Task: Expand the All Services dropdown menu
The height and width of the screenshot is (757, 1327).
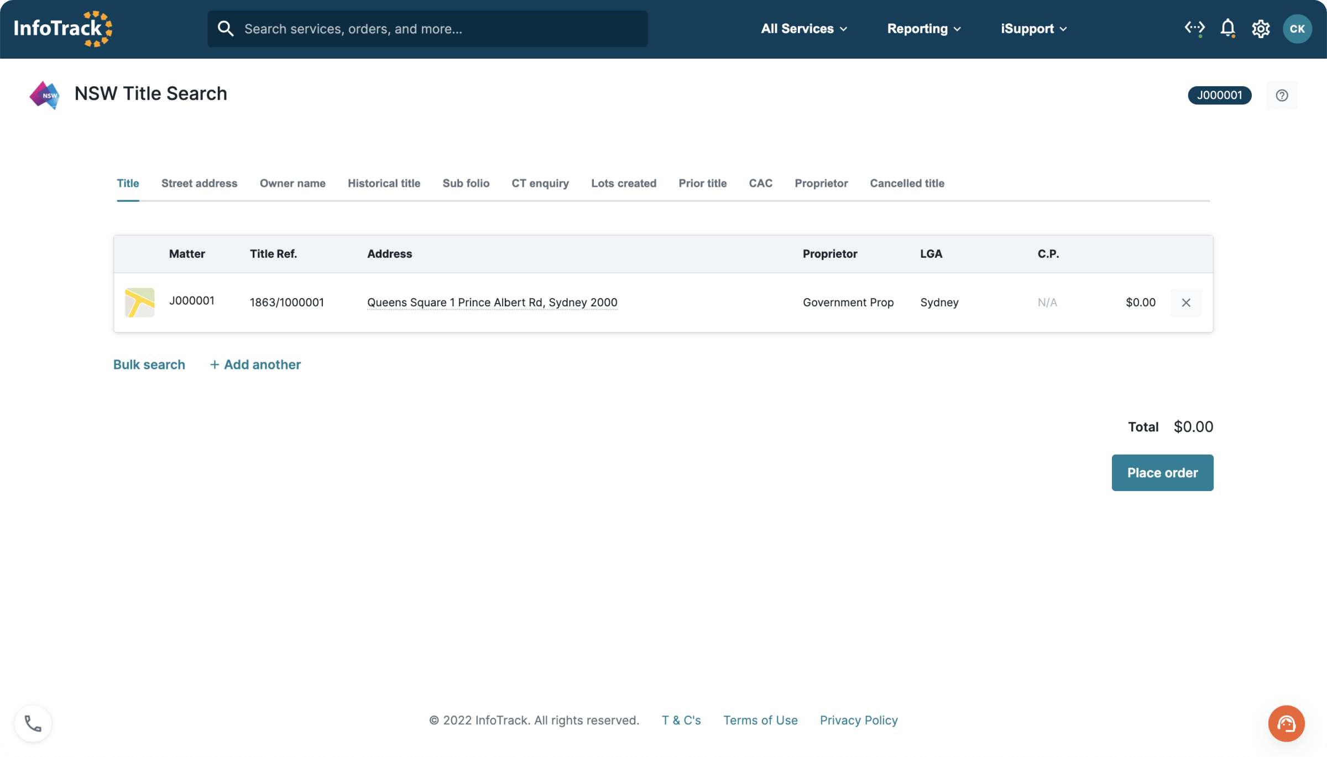Action: [x=804, y=29]
